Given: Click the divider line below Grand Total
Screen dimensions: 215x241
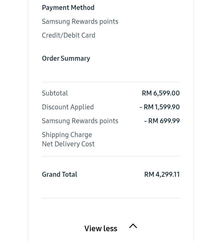Looking at the screenshot, I should (x=111, y=198).
